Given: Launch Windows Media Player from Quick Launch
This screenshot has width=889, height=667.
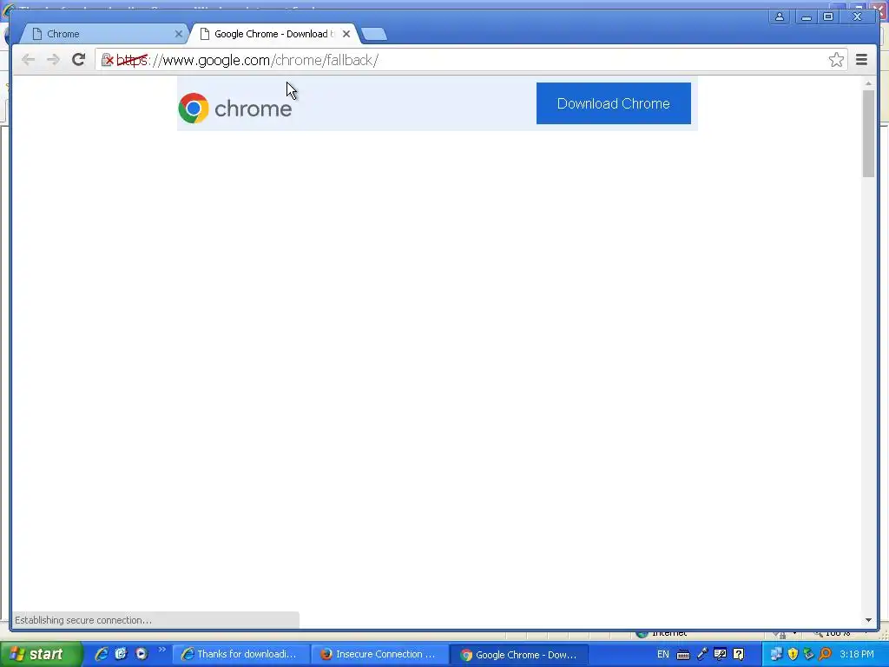Looking at the screenshot, I should click(142, 654).
